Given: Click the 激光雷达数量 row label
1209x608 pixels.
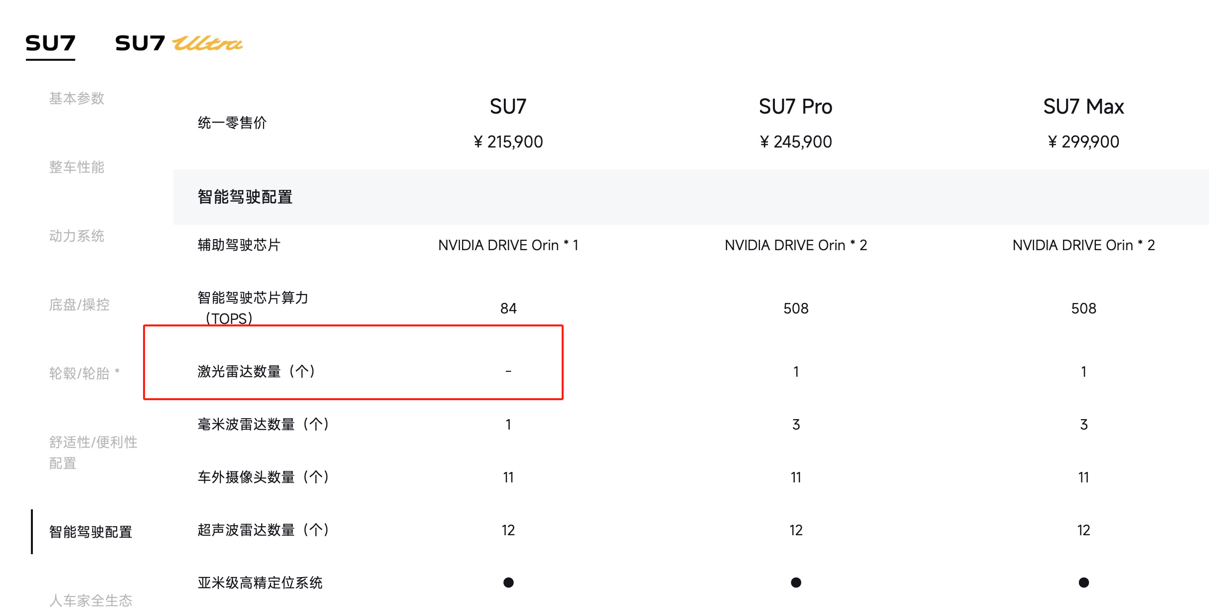Looking at the screenshot, I should tap(256, 371).
